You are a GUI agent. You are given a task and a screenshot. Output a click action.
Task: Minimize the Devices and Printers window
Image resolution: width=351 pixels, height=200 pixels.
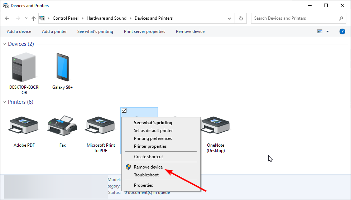310,6
